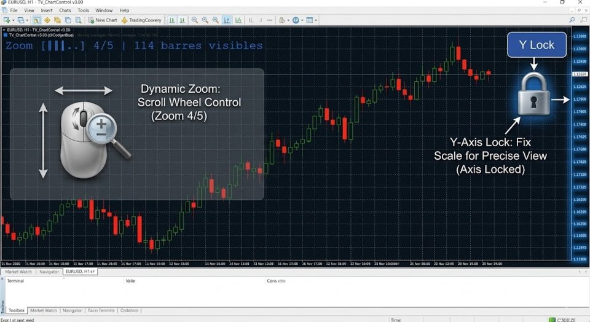The height and width of the screenshot is (322, 590).
Task: Click the new chart plus icon
Action: click(6, 20)
